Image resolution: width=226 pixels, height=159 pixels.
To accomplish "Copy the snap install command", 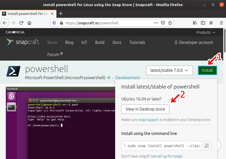I will pos(206,146).
